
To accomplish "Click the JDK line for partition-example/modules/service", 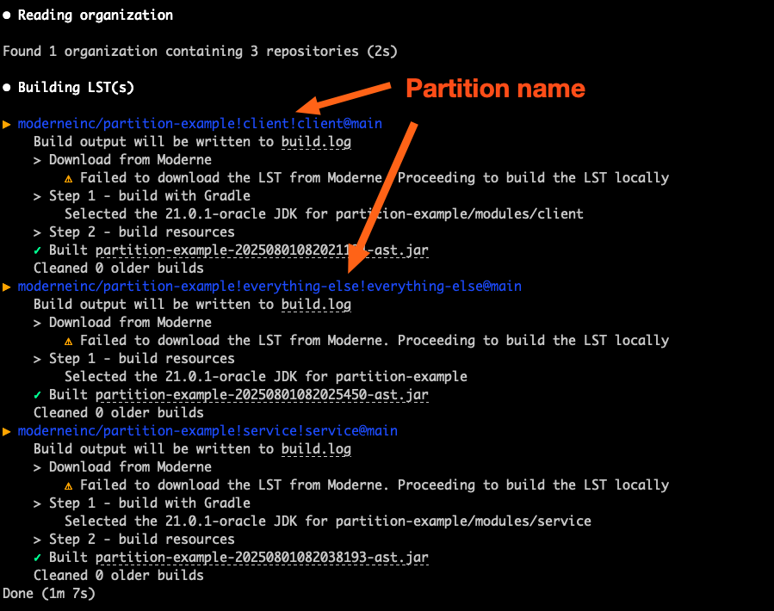I will 328,522.
